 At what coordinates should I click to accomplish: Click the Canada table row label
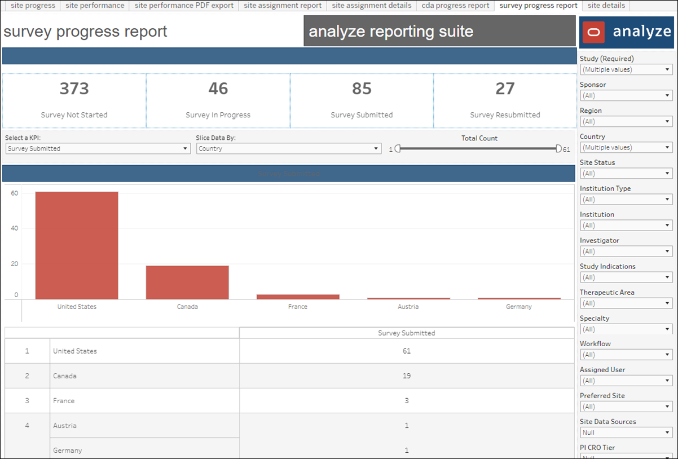pos(65,376)
